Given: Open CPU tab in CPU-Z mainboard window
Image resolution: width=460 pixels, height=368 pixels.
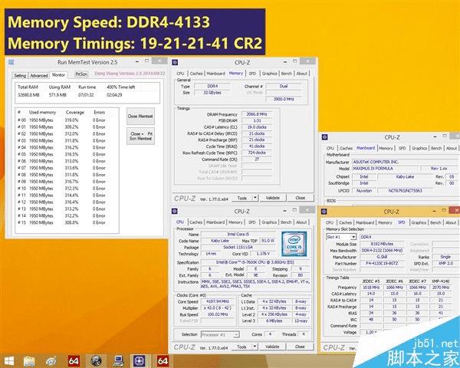Looking at the screenshot, I should tap(330, 148).
